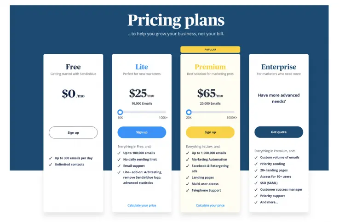Click checkmark next to SSO (SAML)
The width and height of the screenshot is (345, 222).
coord(256,183)
